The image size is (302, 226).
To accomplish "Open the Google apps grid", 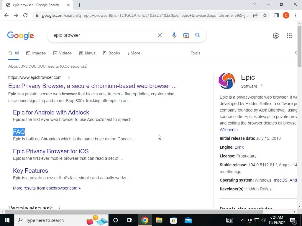I will point(289,36).
